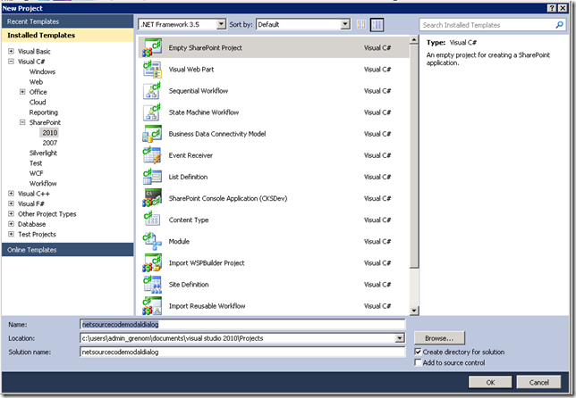This screenshot has width=576, height=398.
Task: Collapse the SharePoint tree node
Action: point(22,122)
